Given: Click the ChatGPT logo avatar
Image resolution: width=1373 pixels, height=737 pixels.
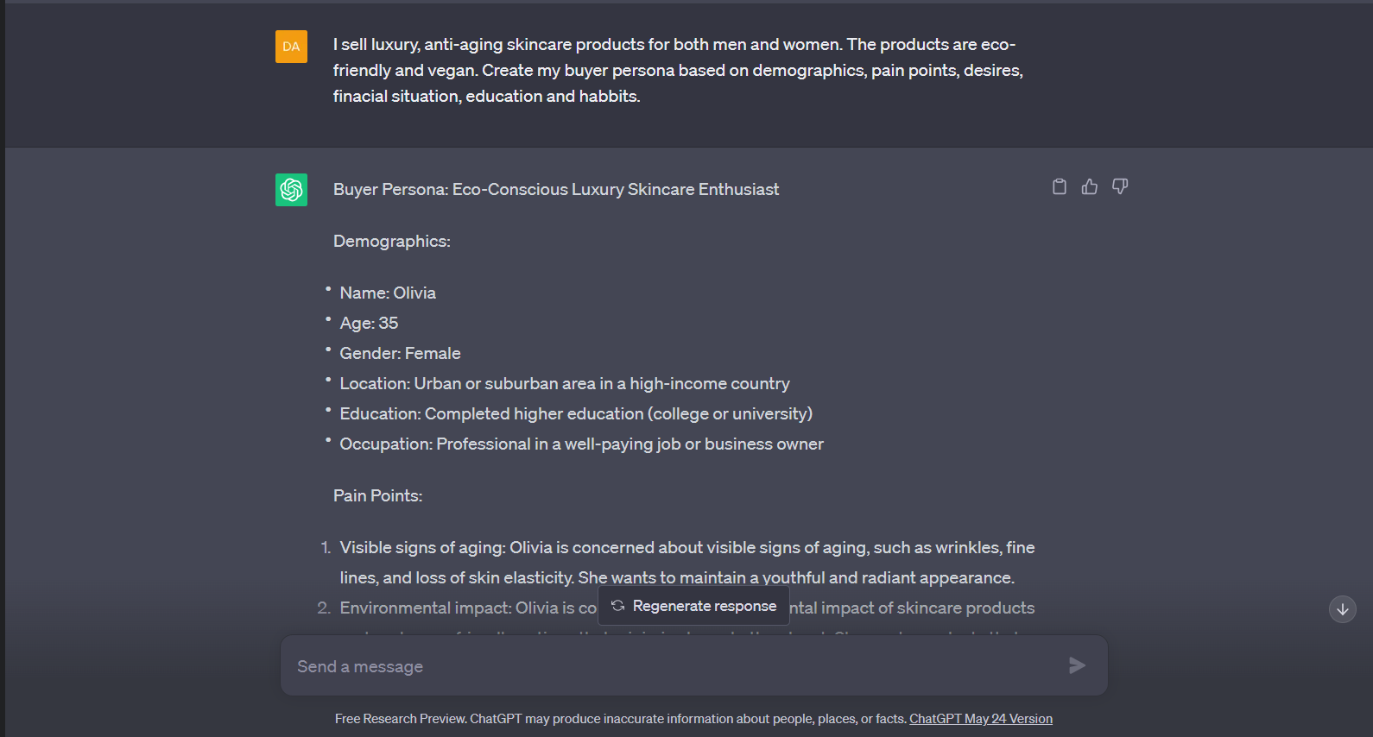Looking at the screenshot, I should tap(292, 190).
